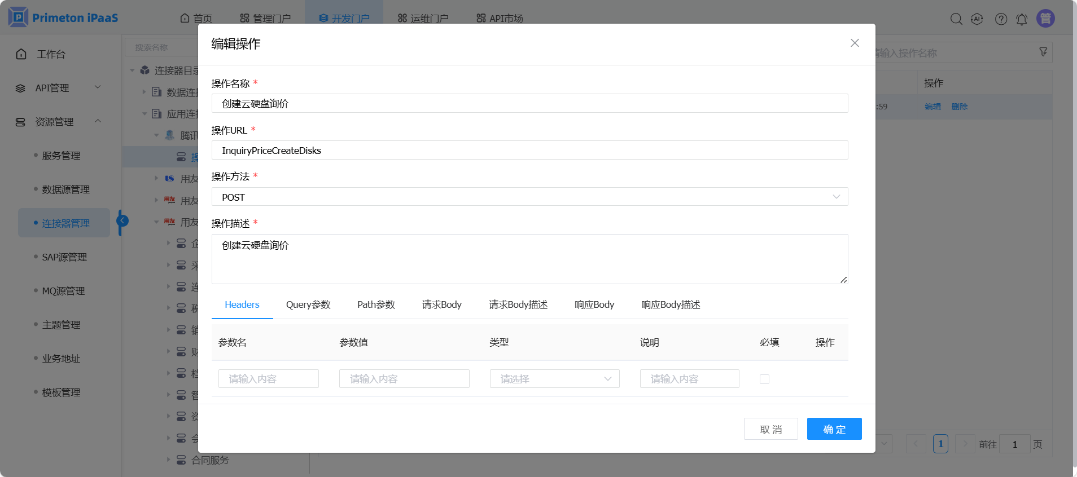Collapse the 资源管理 sidebar menu
Viewport: 1077px width, 477px height.
(56, 122)
